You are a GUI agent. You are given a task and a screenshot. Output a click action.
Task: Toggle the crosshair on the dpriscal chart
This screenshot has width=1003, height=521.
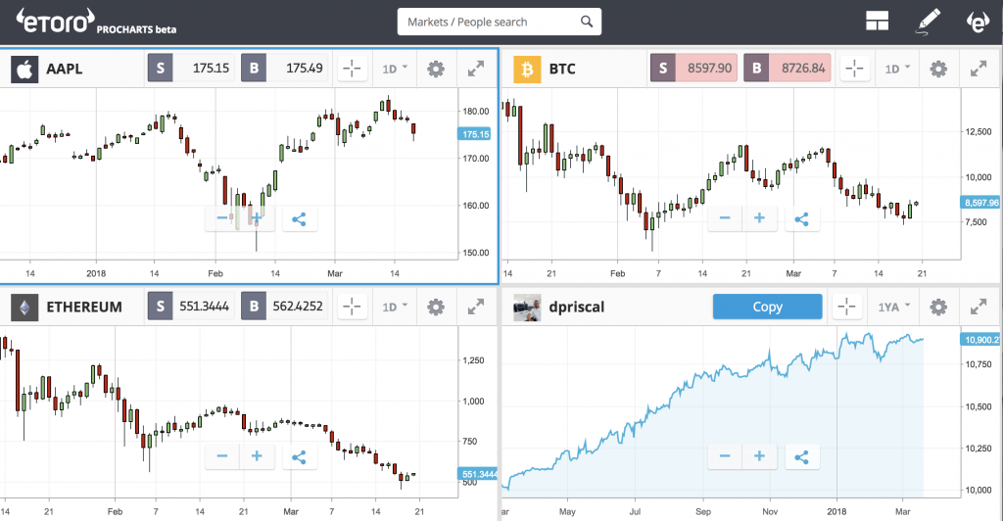846,307
